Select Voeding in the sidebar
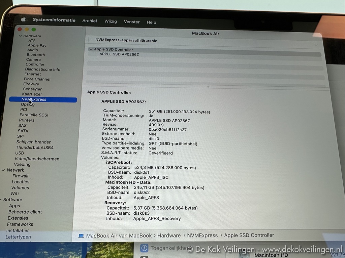The width and height of the screenshot is (345, 258). point(22,164)
